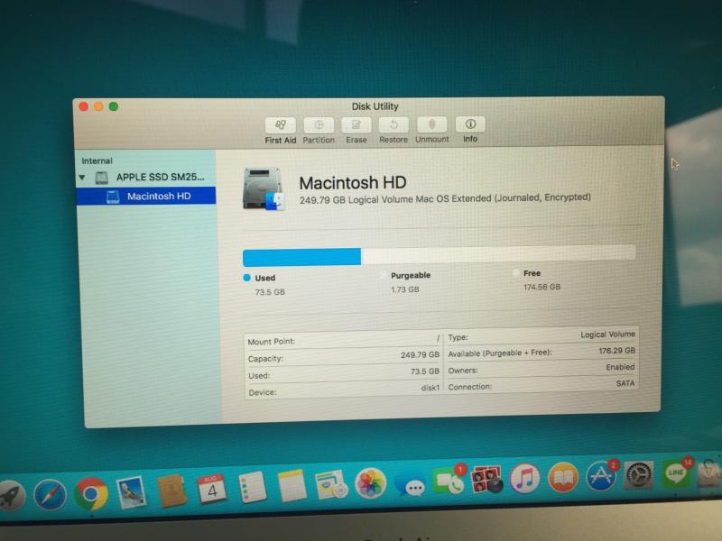Click the Macintosh HD volume icon in sidebar
Screen dimensions: 722x541
coord(113,197)
